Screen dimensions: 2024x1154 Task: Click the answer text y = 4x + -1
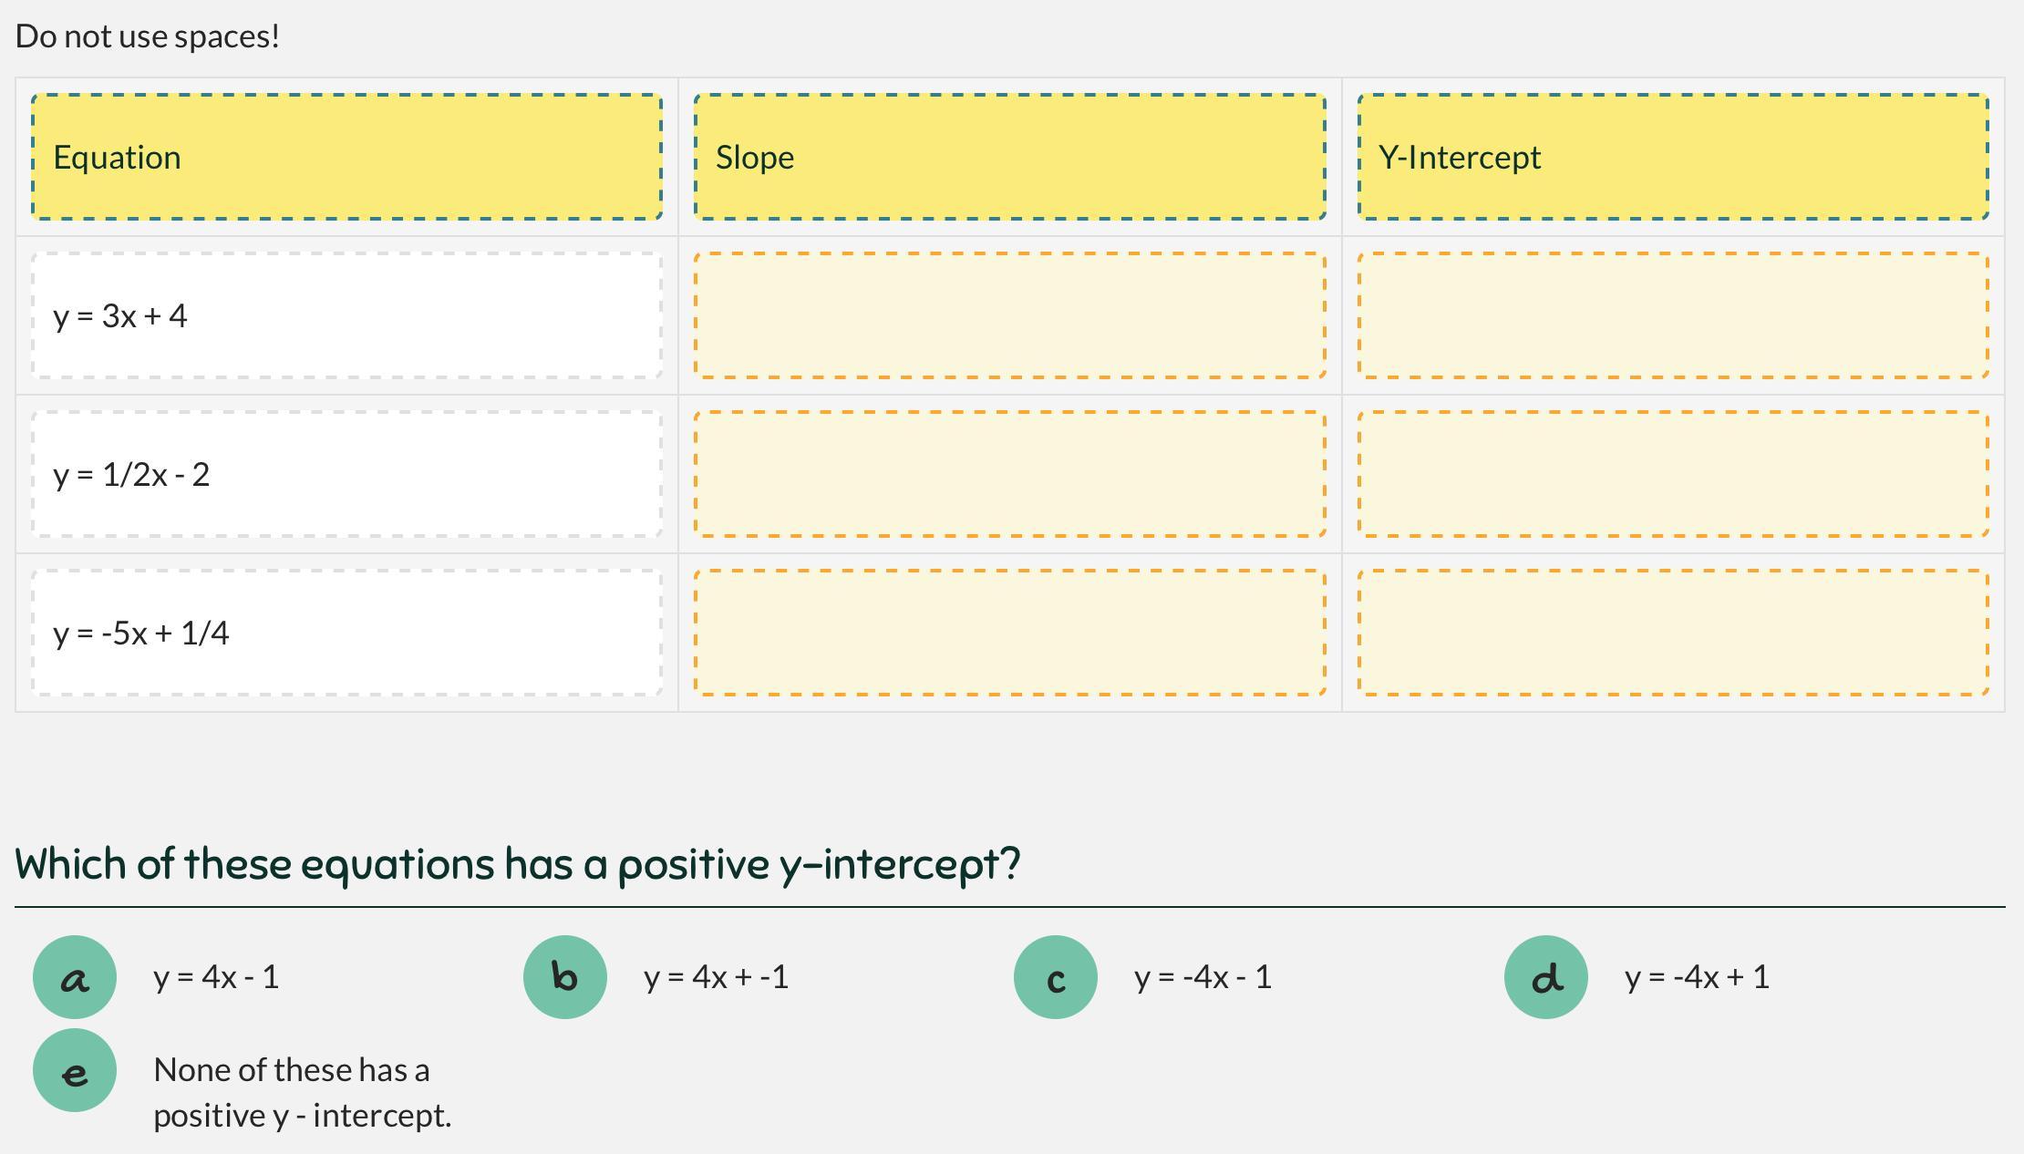click(716, 977)
